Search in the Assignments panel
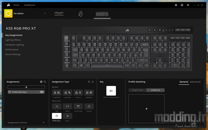 coord(45,82)
